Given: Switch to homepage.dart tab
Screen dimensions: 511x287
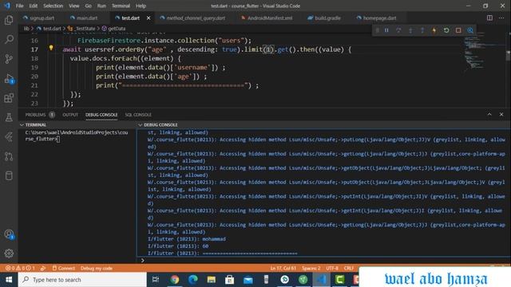Looking at the screenshot, I should (376, 18).
